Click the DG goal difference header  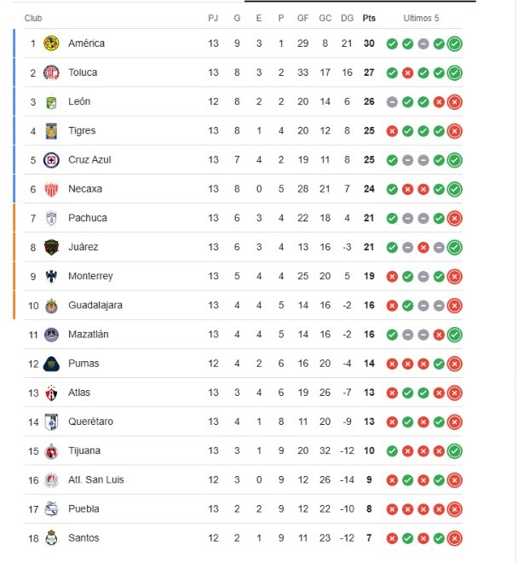(x=347, y=18)
